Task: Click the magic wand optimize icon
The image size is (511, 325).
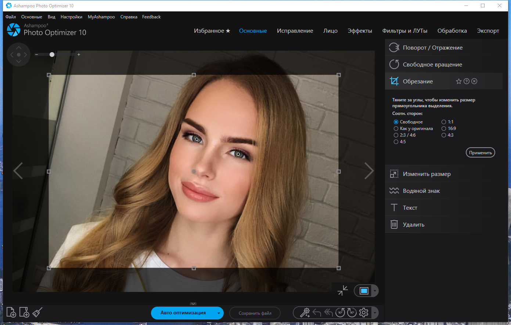Action: click(305, 313)
